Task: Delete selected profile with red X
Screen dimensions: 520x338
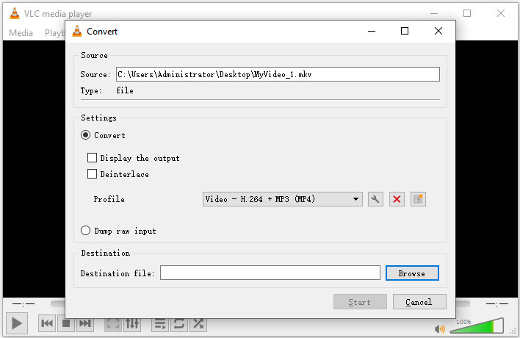Action: [397, 199]
